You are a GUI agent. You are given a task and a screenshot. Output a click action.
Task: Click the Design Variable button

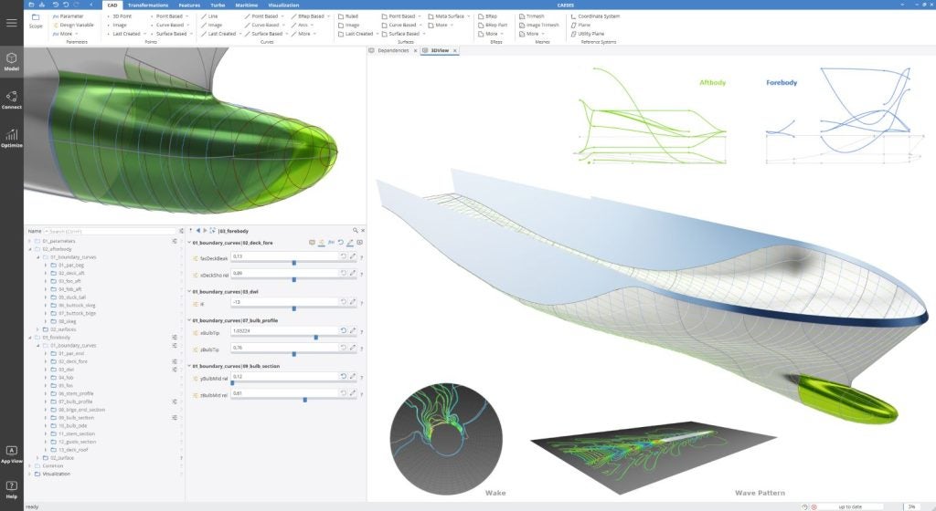point(75,25)
